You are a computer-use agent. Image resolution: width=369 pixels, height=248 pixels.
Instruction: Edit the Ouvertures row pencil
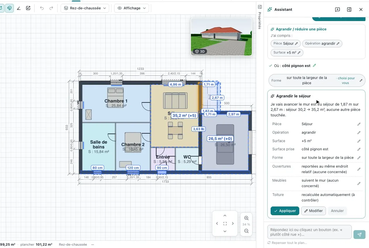(x=359, y=169)
